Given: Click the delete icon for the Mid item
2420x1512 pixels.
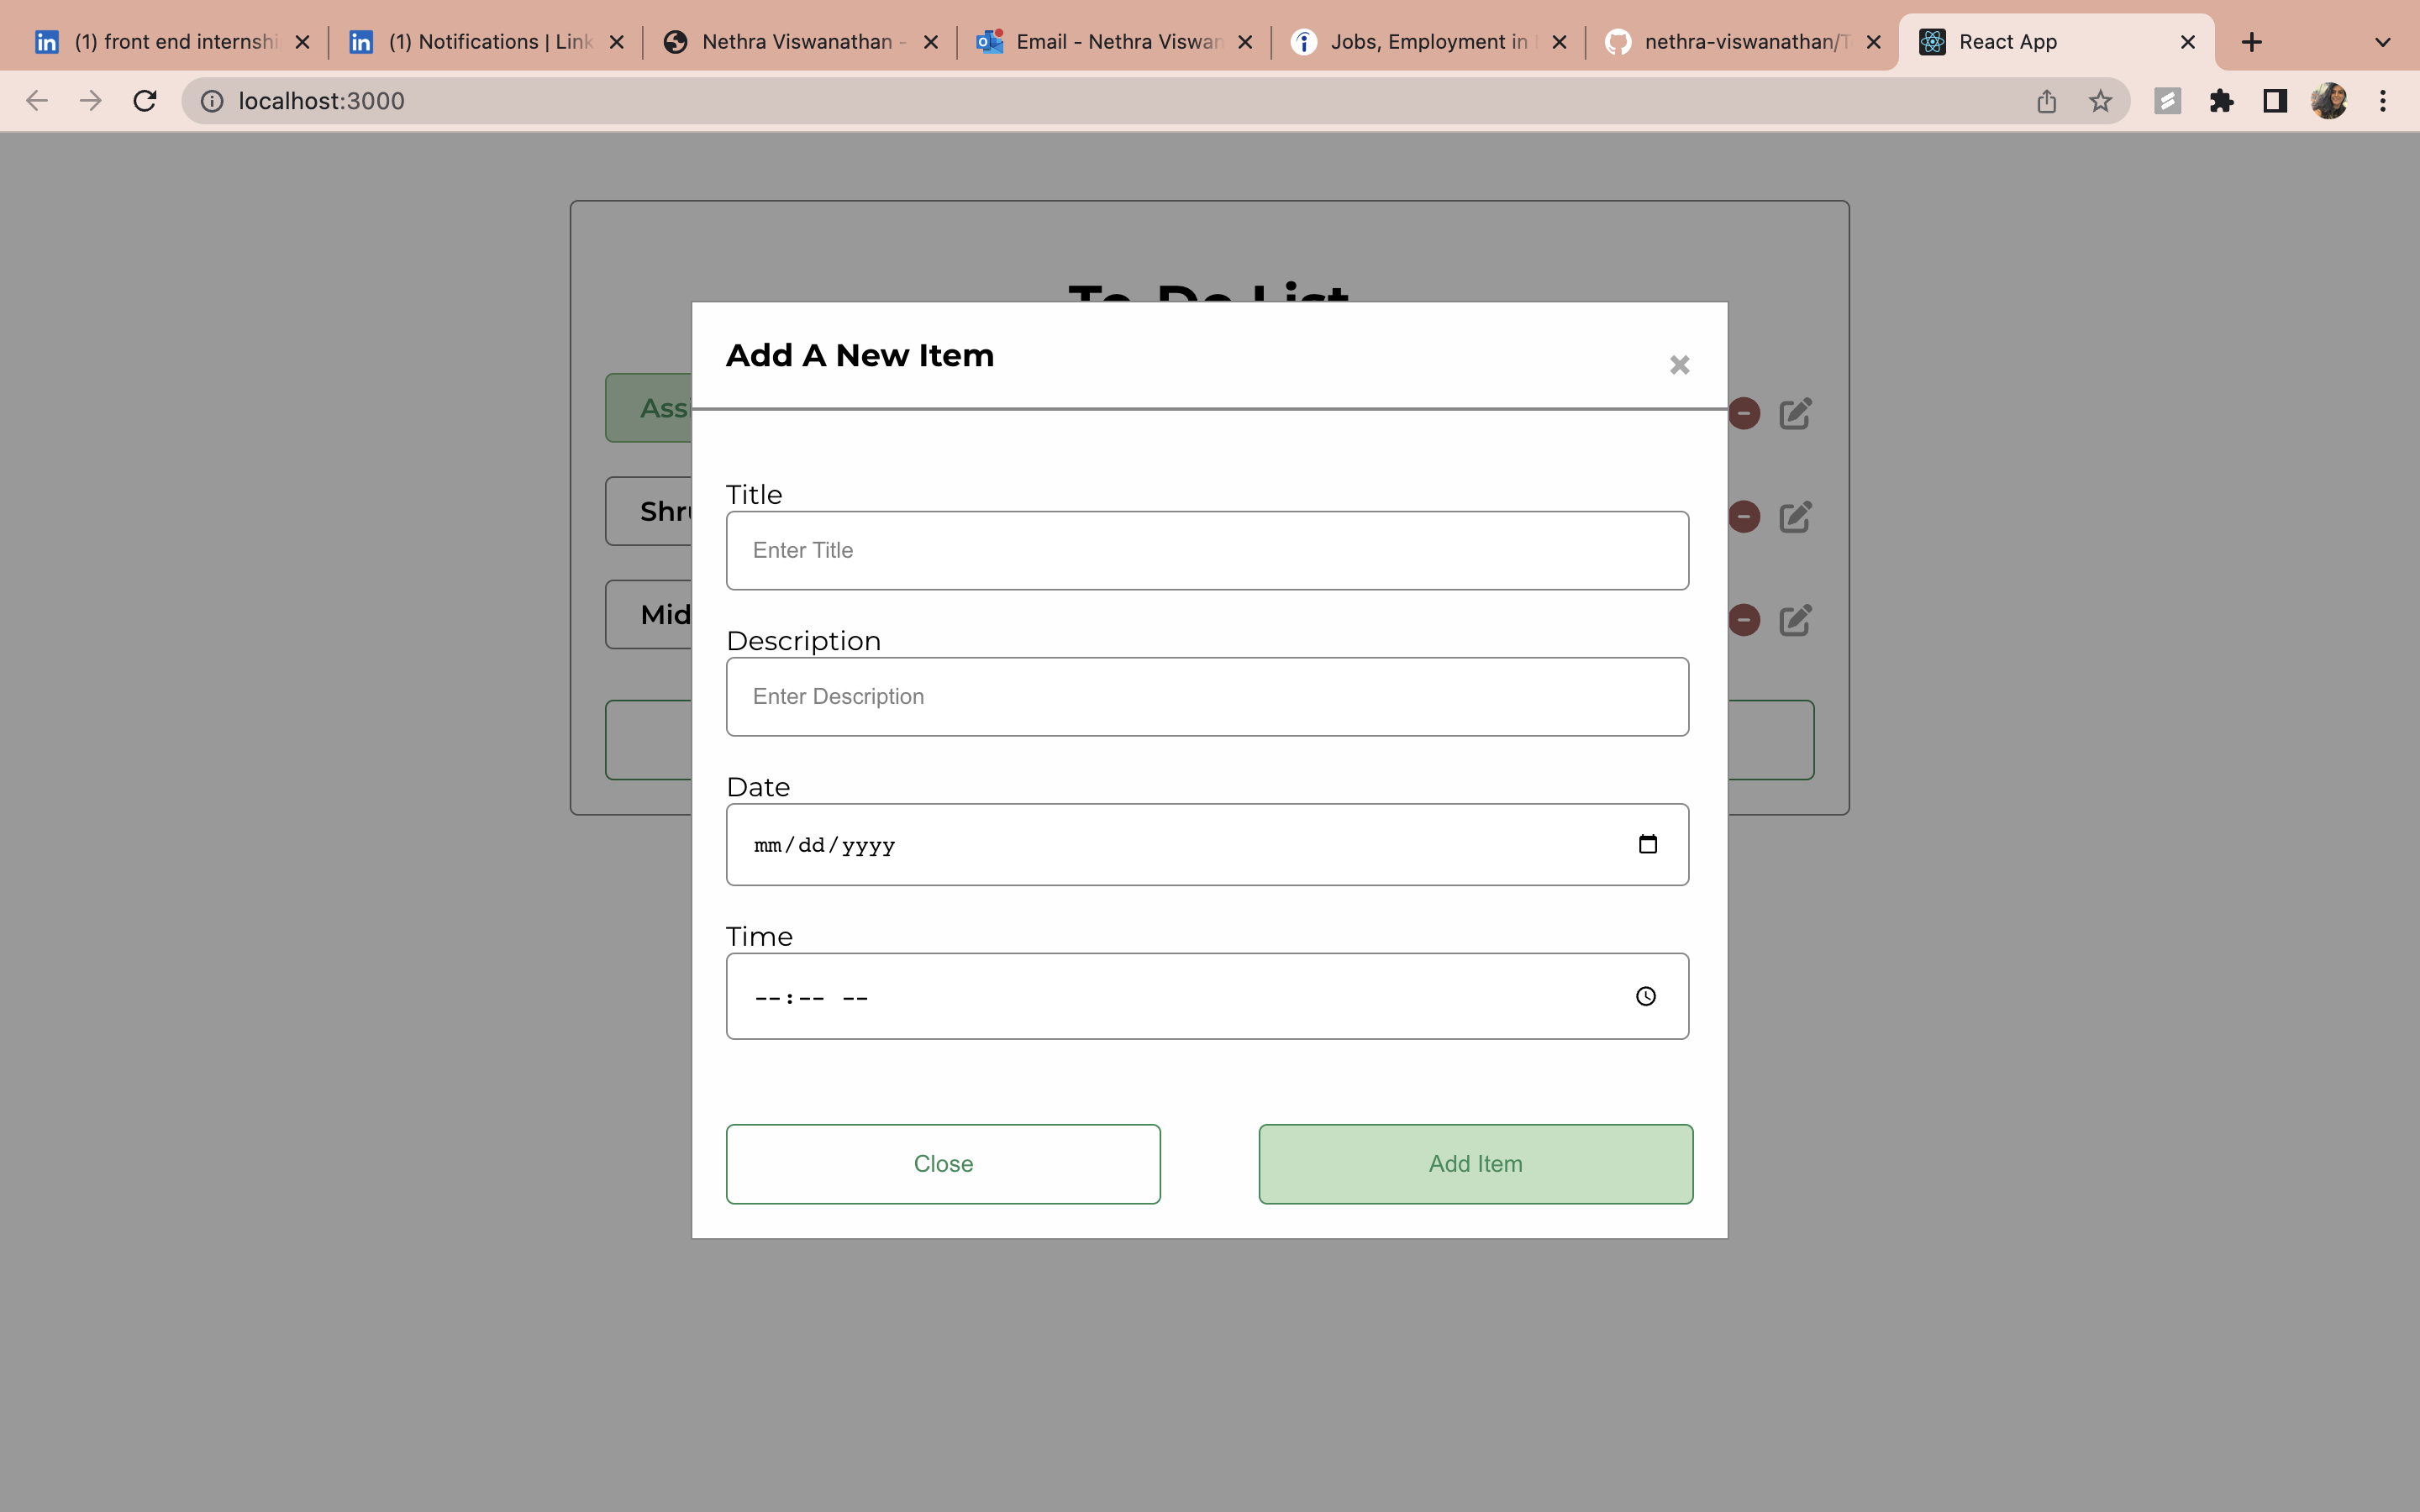Looking at the screenshot, I should 1744,620.
